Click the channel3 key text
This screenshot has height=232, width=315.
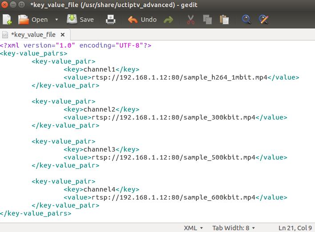click(100, 149)
